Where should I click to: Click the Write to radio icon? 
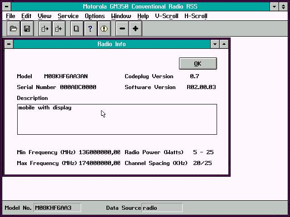click(58, 28)
